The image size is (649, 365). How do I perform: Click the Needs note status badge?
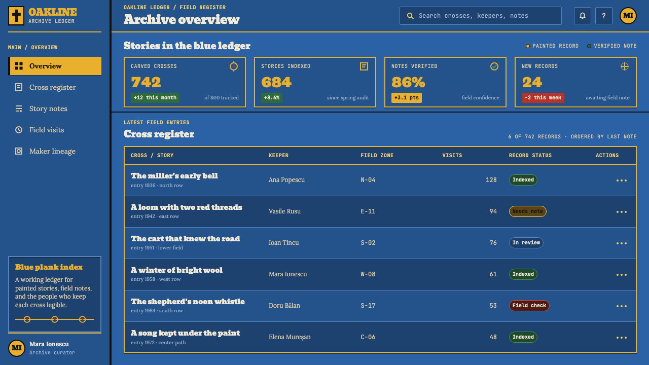[x=528, y=211]
